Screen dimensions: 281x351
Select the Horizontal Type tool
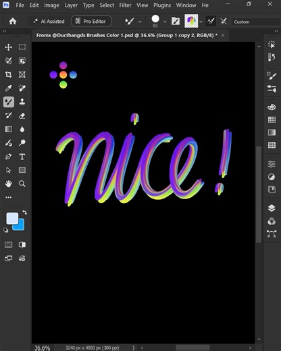click(x=22, y=157)
